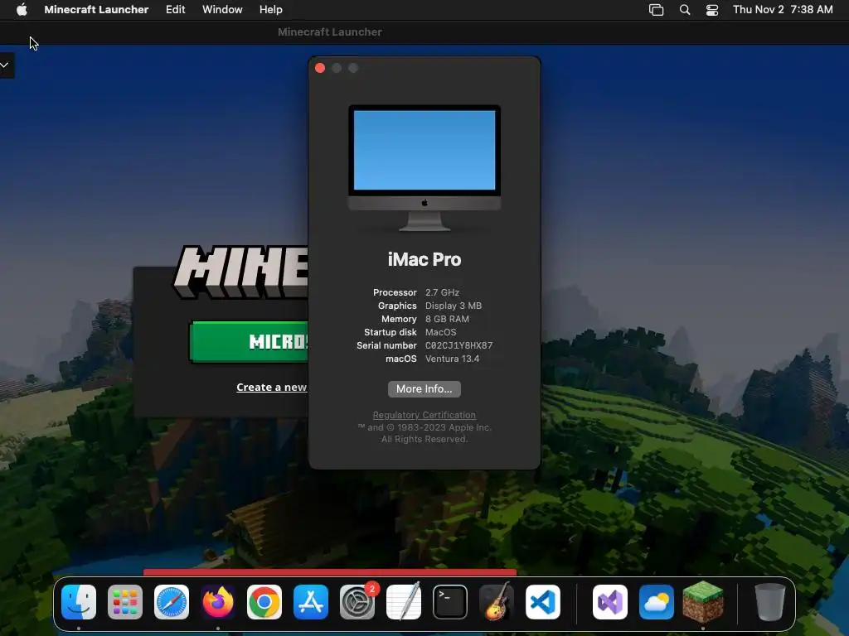Click the 2.7 GHz processor value

click(x=443, y=292)
